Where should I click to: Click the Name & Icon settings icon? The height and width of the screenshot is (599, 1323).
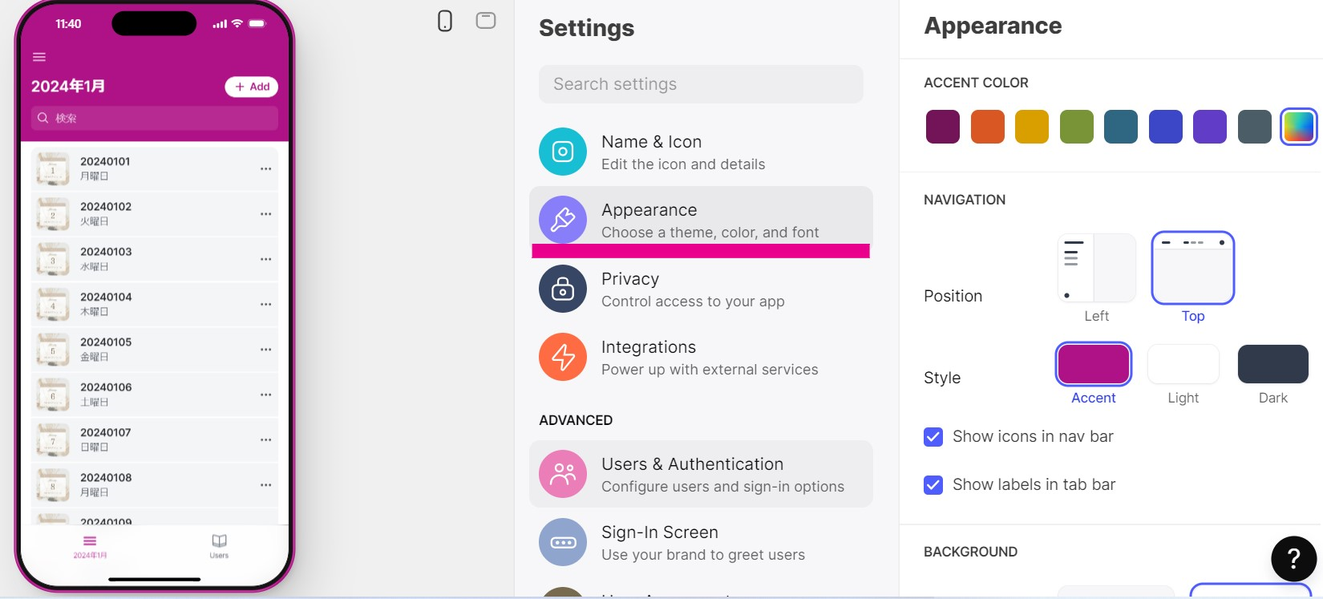coord(563,152)
